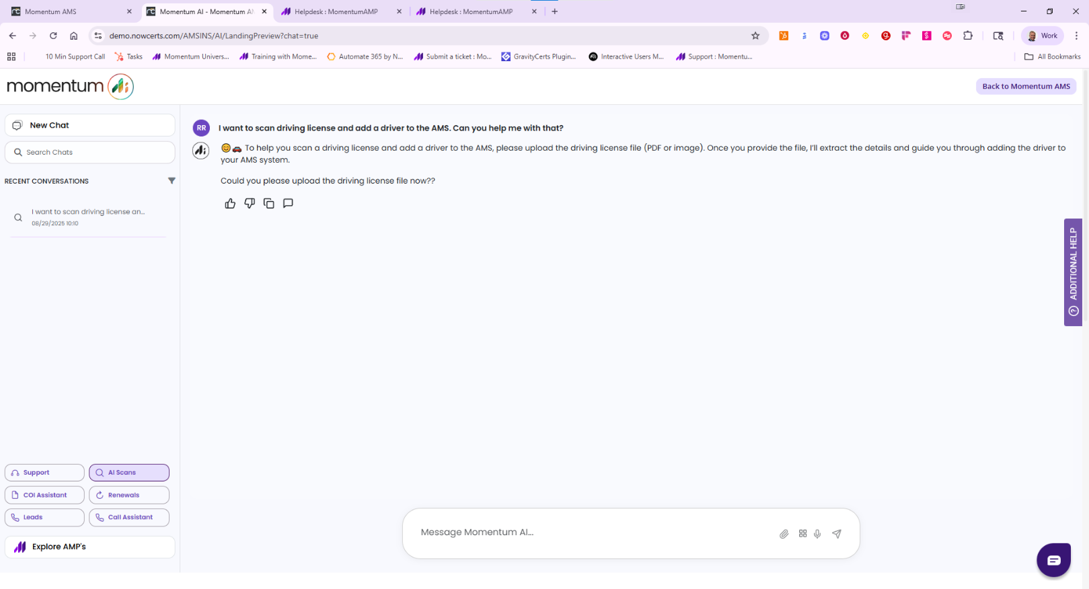The height and width of the screenshot is (589, 1089).
Task: Open Explore AMP's
Action: 90,547
